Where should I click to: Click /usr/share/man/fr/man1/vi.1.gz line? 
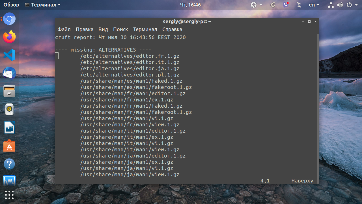tap(127, 118)
